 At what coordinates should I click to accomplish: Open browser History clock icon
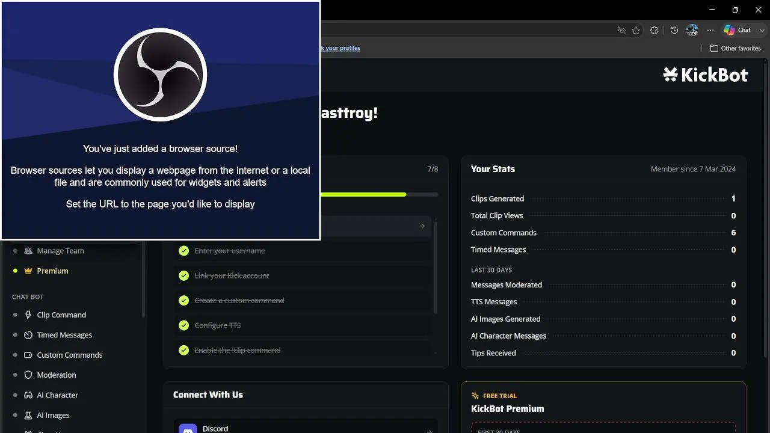pos(674,30)
